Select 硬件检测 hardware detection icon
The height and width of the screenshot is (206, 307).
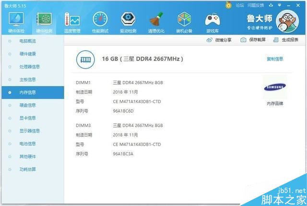pos(45,19)
